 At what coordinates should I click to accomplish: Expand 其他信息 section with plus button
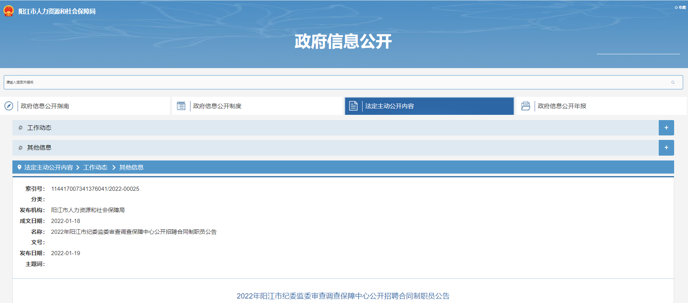(x=666, y=147)
